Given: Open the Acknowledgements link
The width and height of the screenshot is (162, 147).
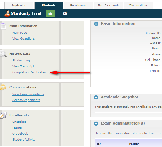Looking at the screenshot, I should click(x=26, y=100).
